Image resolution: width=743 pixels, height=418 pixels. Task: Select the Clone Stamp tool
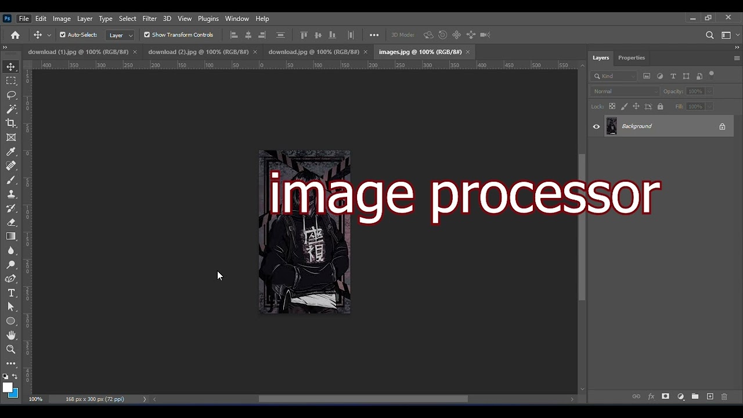point(11,194)
